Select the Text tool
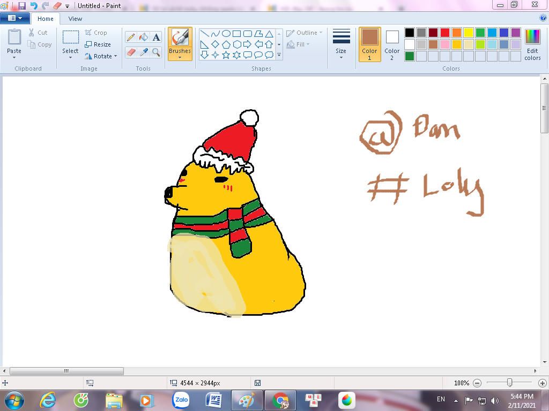The image size is (549, 411). pyautogui.click(x=156, y=37)
